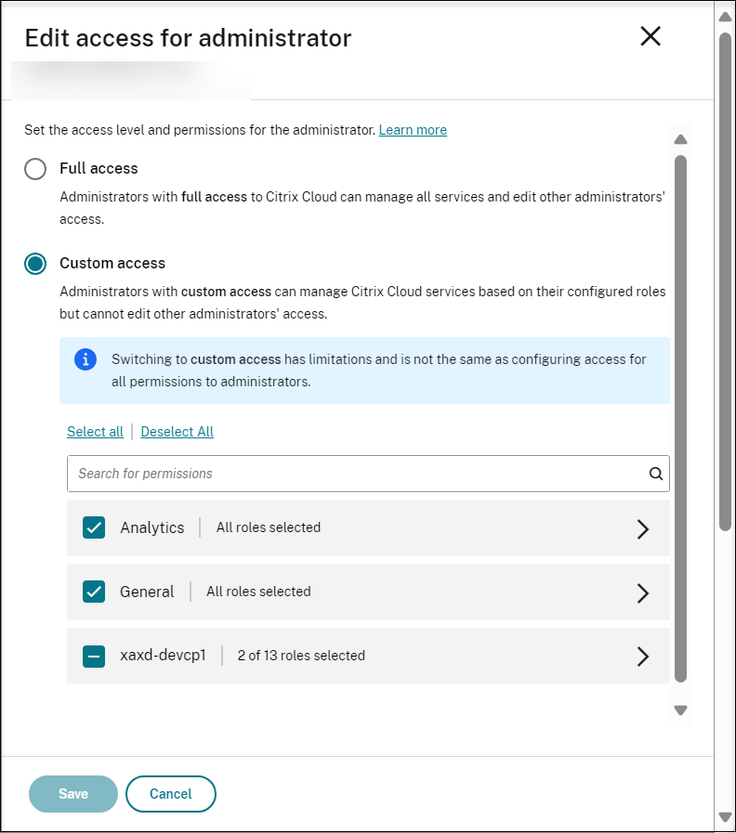
Task: Expand the General roles chevron
Action: 642,592
